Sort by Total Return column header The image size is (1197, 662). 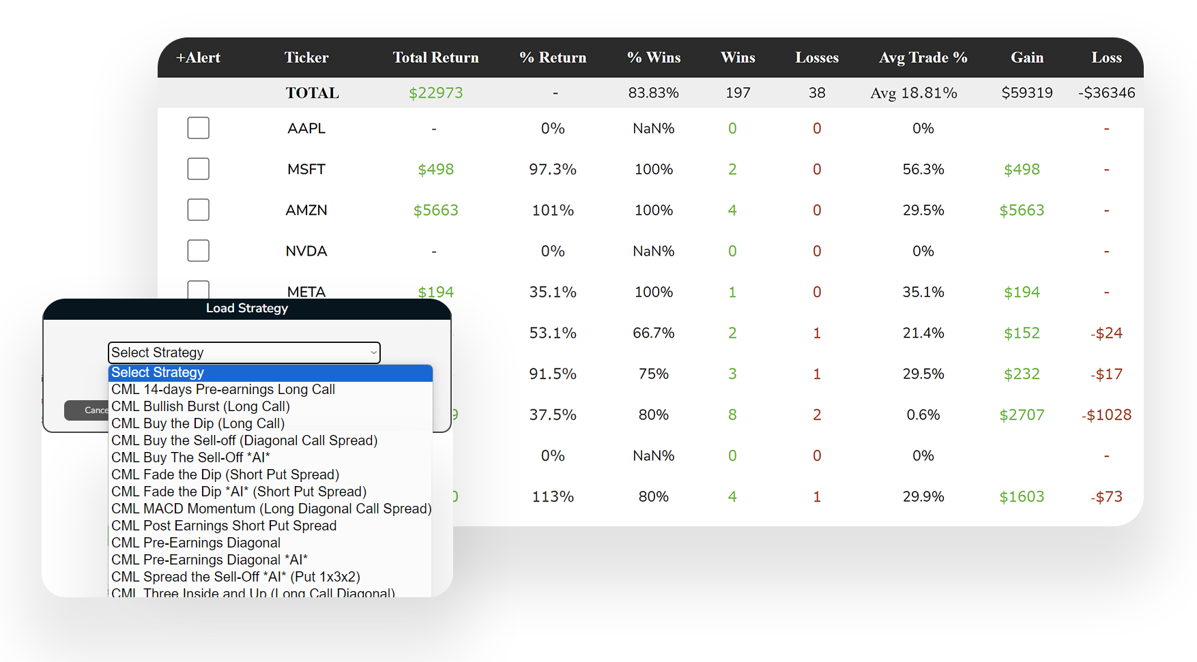(435, 58)
